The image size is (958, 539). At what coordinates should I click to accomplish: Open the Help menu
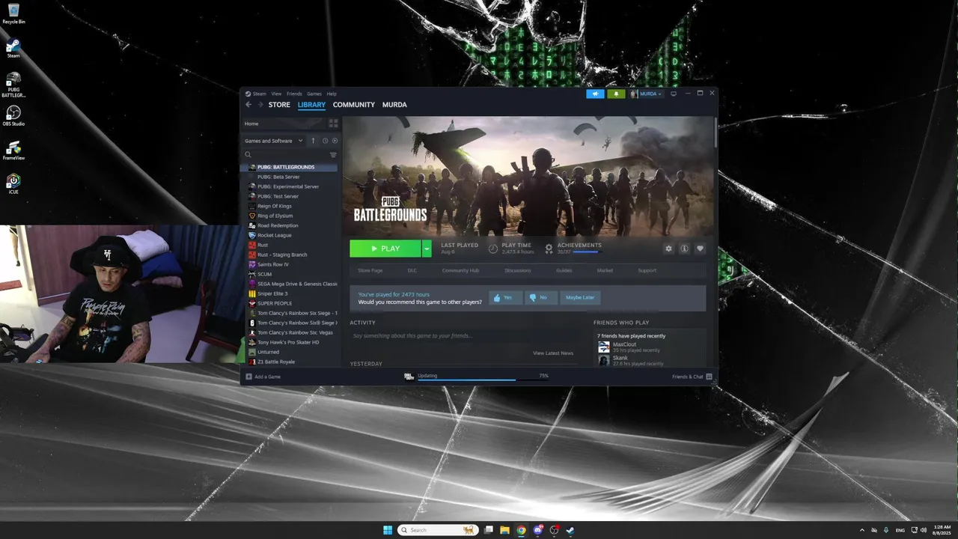tap(332, 94)
